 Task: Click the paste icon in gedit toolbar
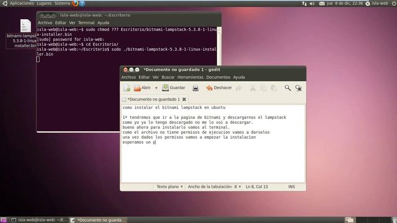(274, 88)
